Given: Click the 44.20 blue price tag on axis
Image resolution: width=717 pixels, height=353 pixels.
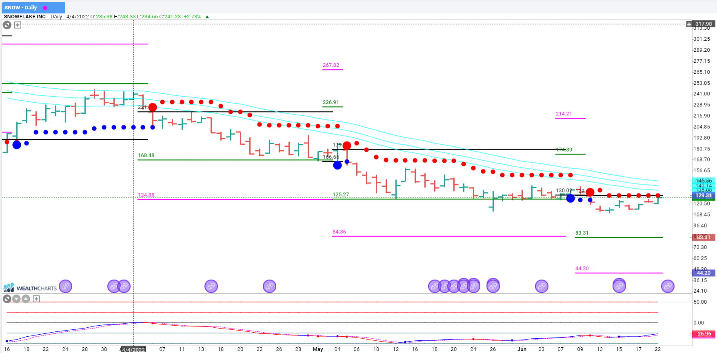Looking at the screenshot, I should click(x=704, y=273).
